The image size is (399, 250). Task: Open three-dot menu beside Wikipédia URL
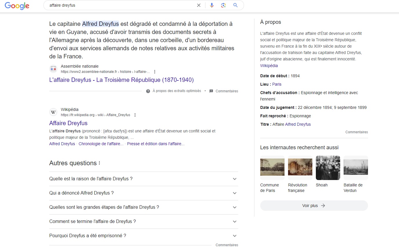coord(135,115)
